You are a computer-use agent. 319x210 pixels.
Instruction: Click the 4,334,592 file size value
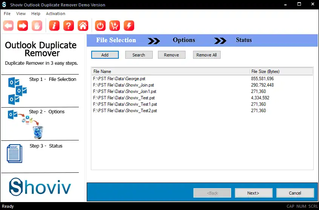click(260, 98)
